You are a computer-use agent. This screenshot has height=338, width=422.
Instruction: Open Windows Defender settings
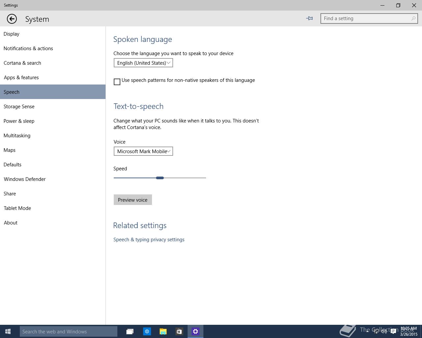[x=53, y=179]
